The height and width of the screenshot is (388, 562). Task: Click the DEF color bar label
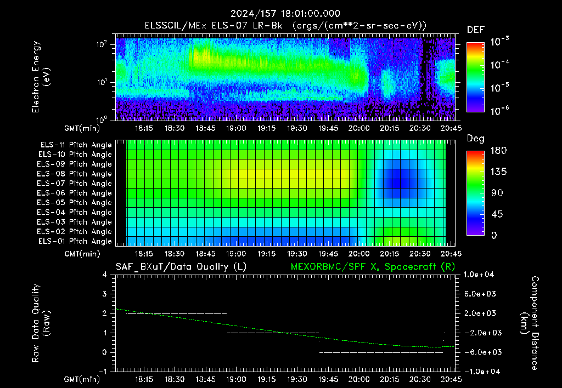coord(476,30)
